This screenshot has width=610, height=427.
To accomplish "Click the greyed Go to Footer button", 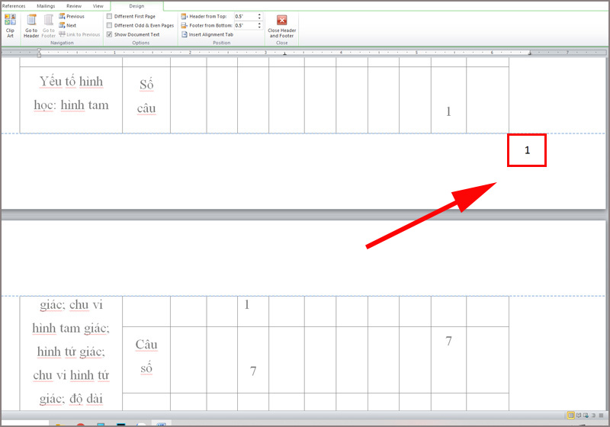I will [49, 26].
